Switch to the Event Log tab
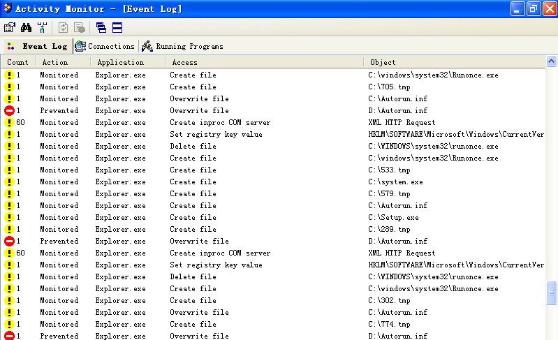The height and width of the screenshot is (340, 558). 38,46
